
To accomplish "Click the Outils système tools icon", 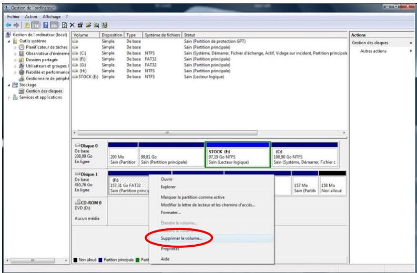I will point(15,41).
